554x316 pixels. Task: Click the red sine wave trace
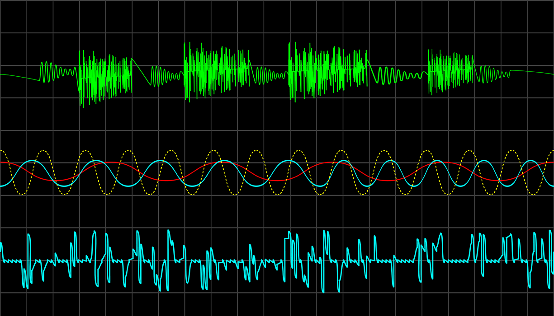[112, 163]
